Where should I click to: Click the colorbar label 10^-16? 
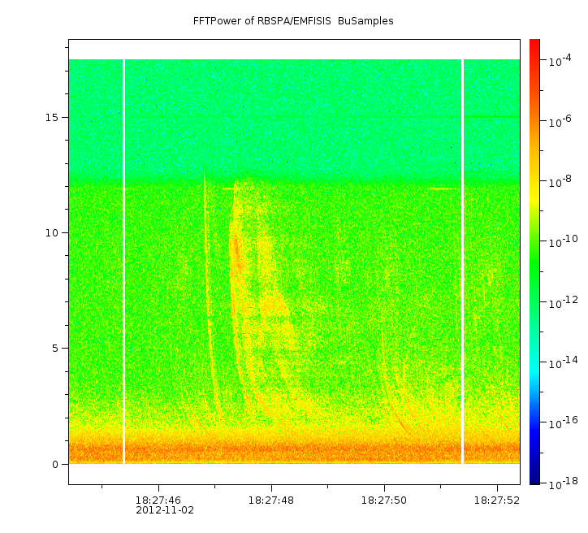click(x=563, y=423)
